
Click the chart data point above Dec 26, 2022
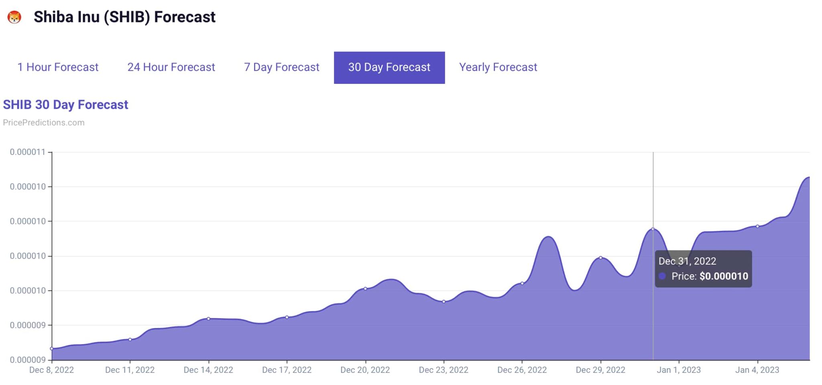[x=522, y=283]
